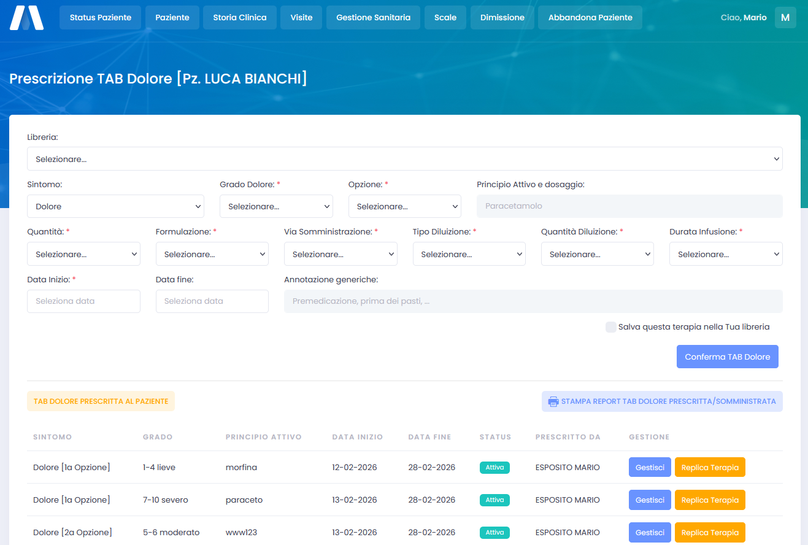
Task: Open the Durata Infusione dropdown
Action: point(726,254)
